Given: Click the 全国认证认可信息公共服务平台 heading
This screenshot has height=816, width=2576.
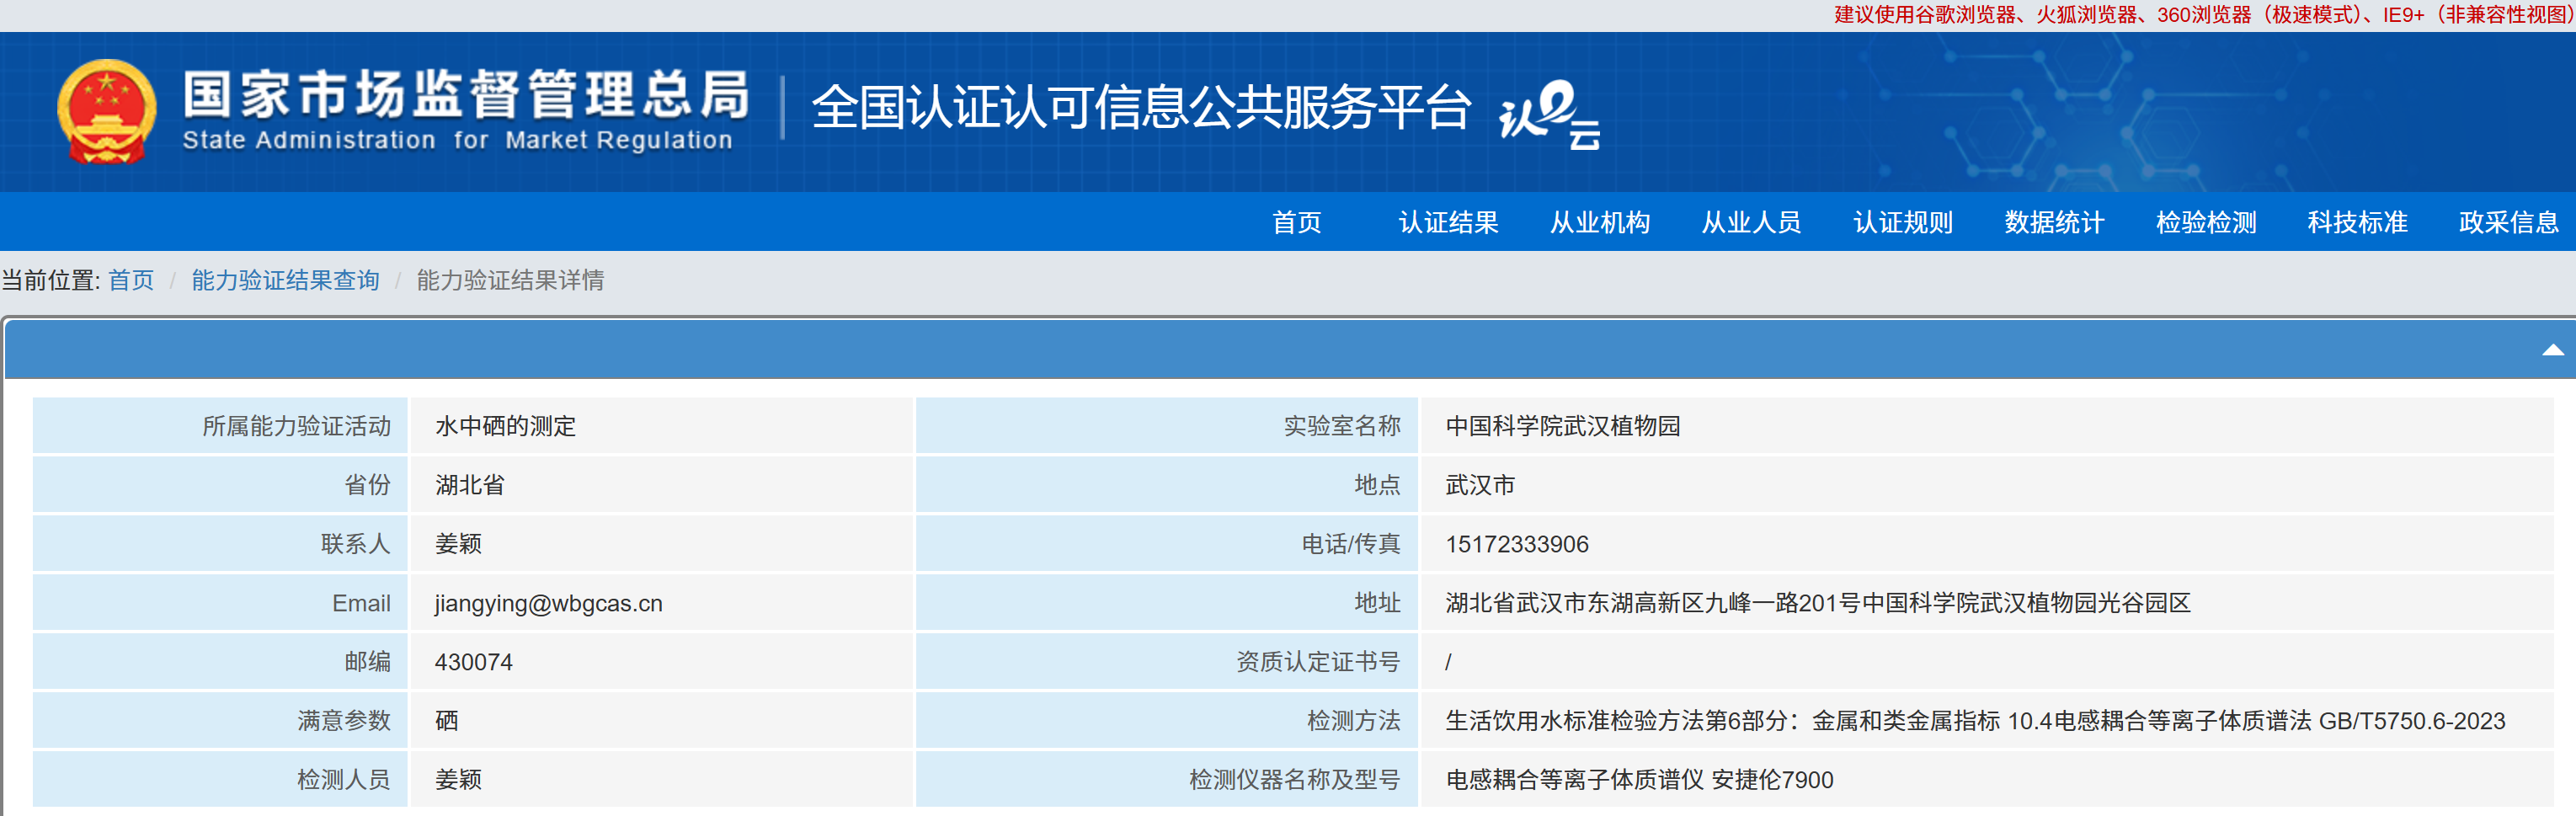Looking at the screenshot, I should coord(1141,108).
